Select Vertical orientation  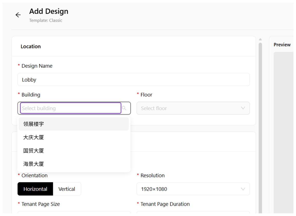coord(67,189)
